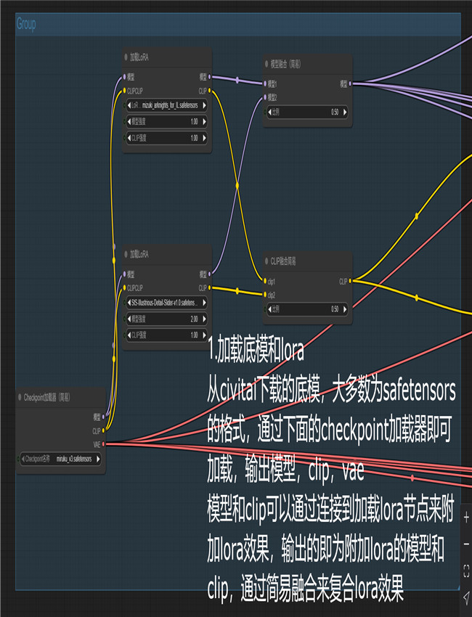Collapse the 模型融合 node via its title dot

266,64
